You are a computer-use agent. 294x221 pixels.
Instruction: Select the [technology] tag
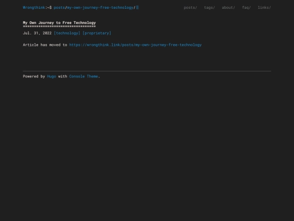[67, 33]
